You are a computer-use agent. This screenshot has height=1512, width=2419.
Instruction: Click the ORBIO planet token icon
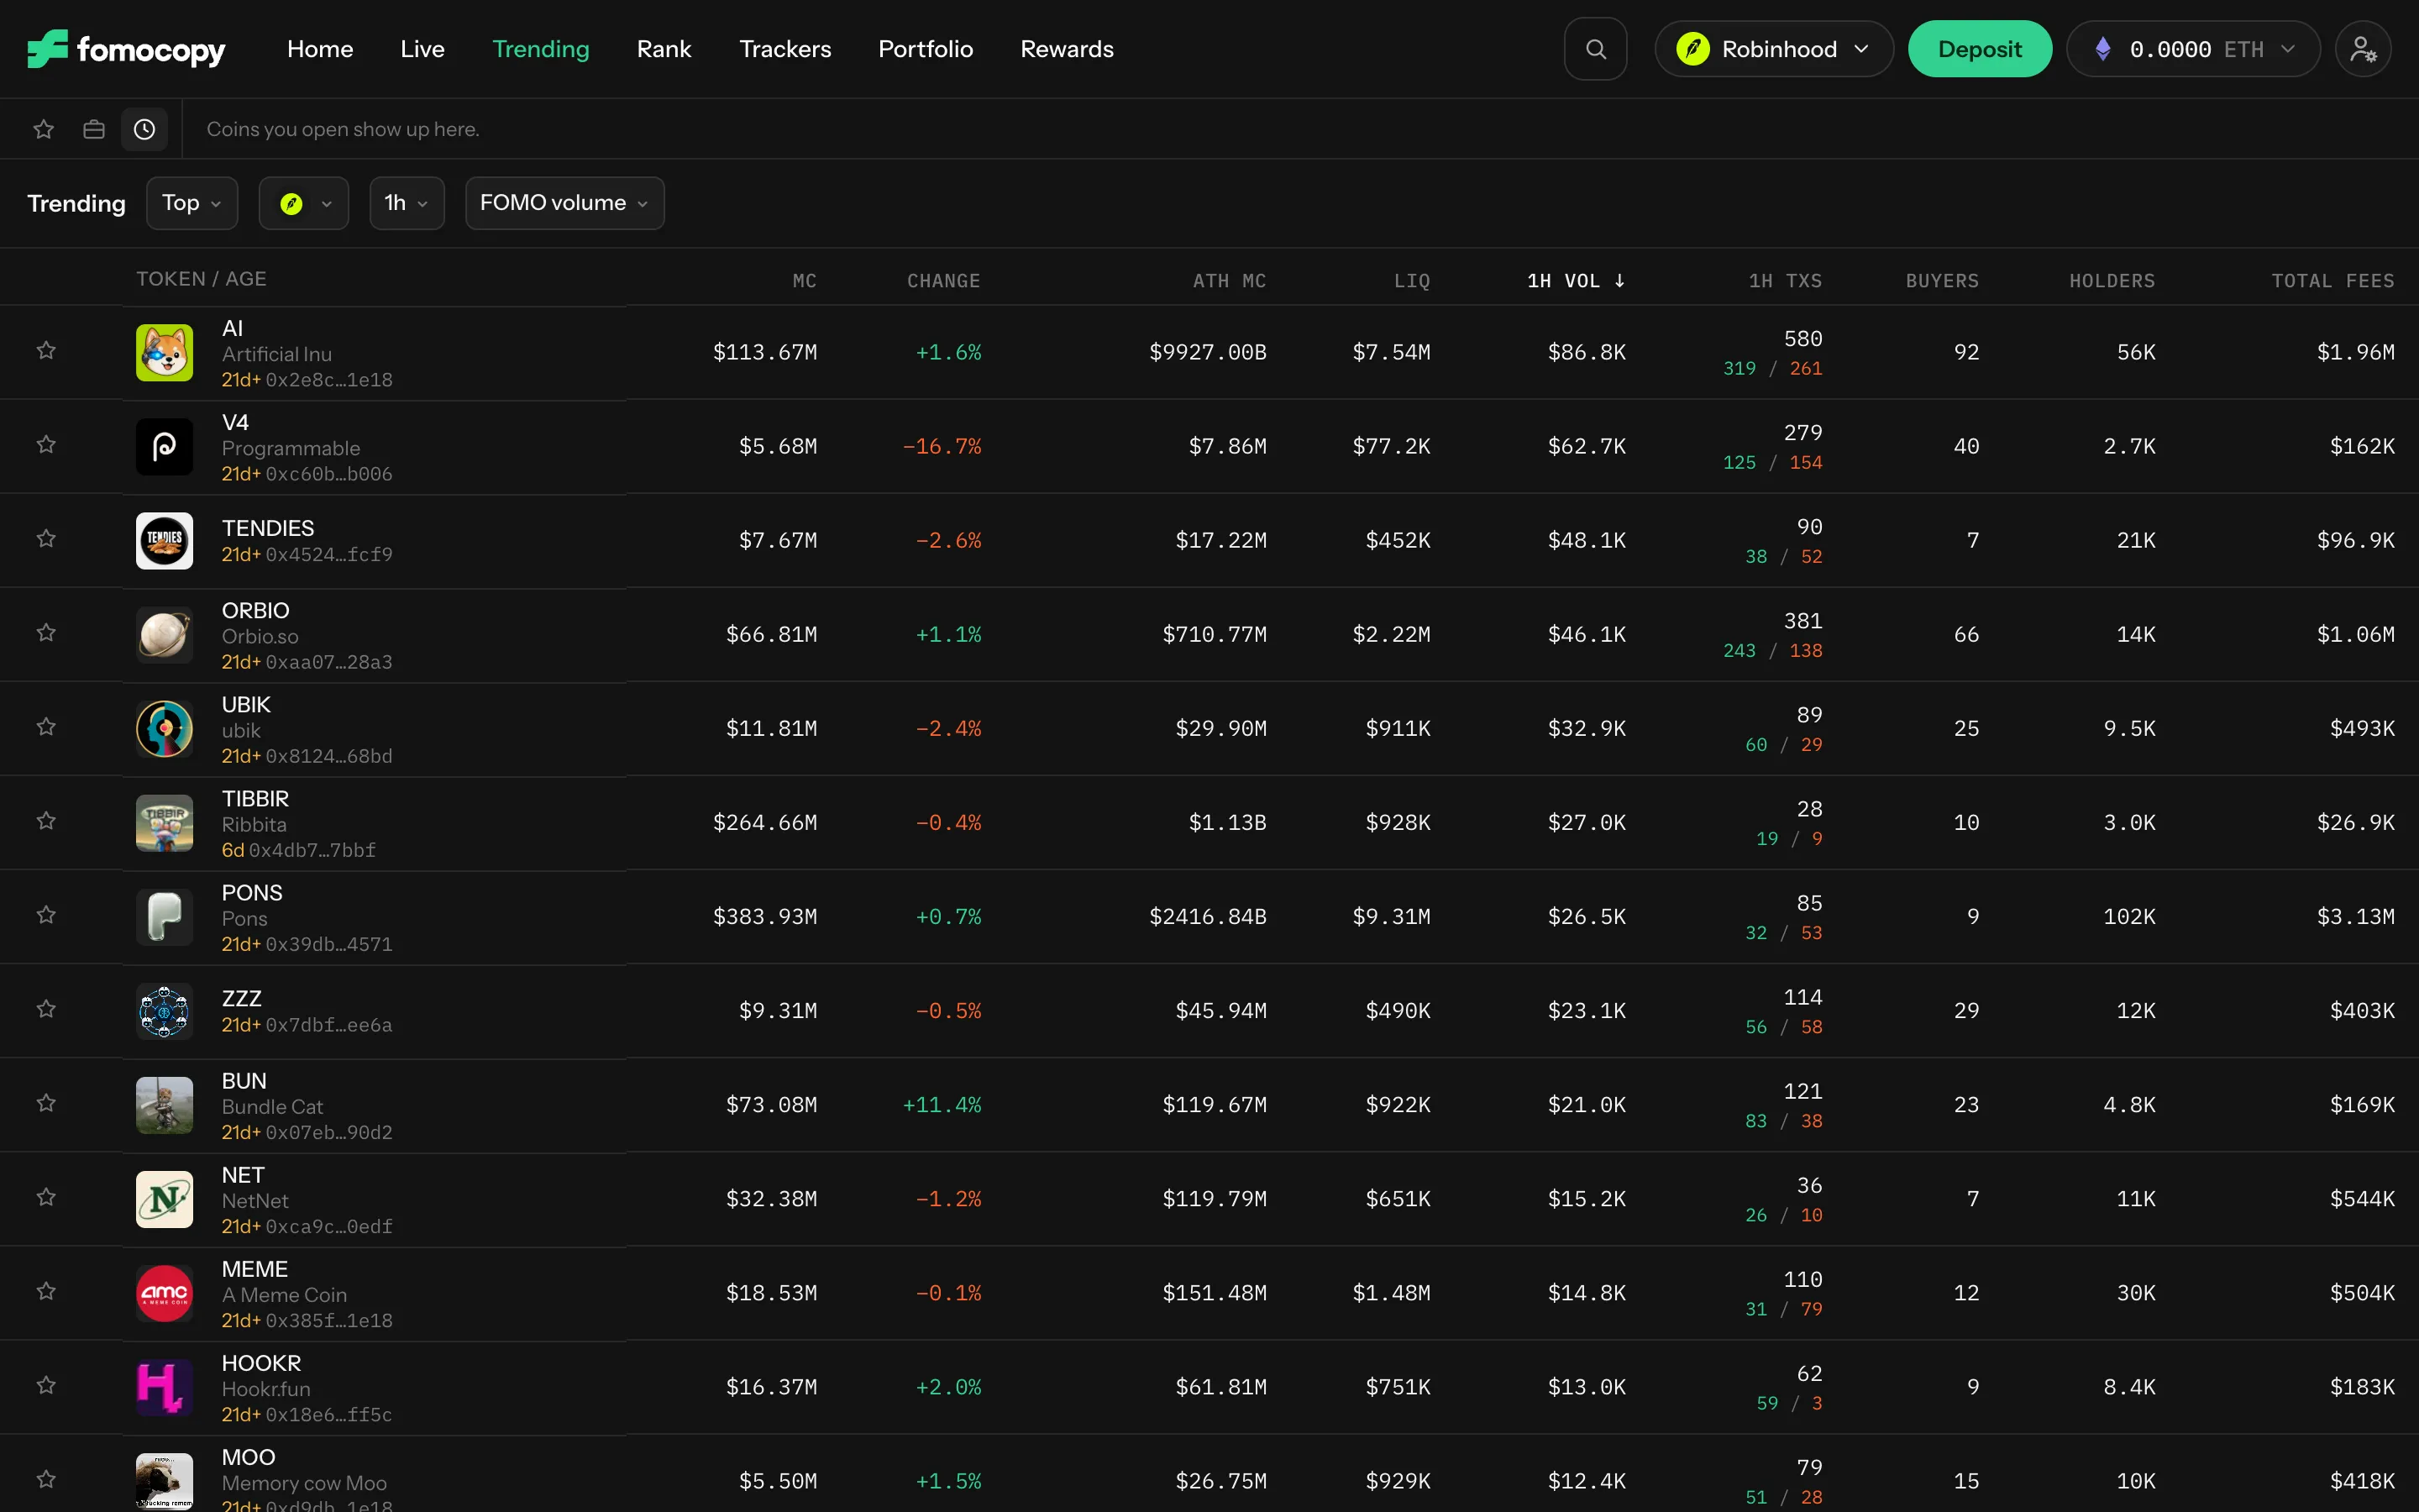tap(164, 634)
